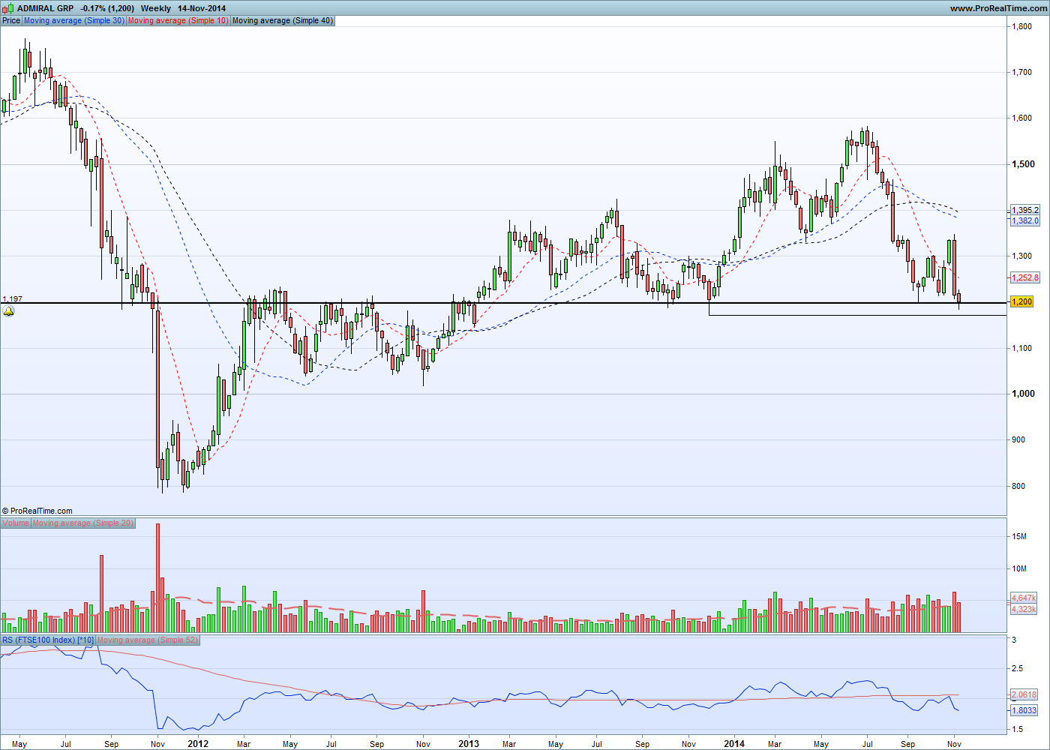Click the 15M volume axis label
The image size is (1050, 750).
tap(1019, 536)
